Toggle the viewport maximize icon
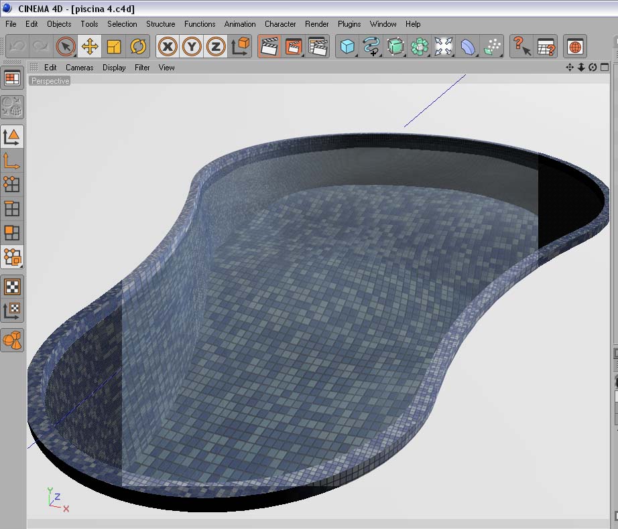Viewport: 618px width, 529px height. (604, 68)
